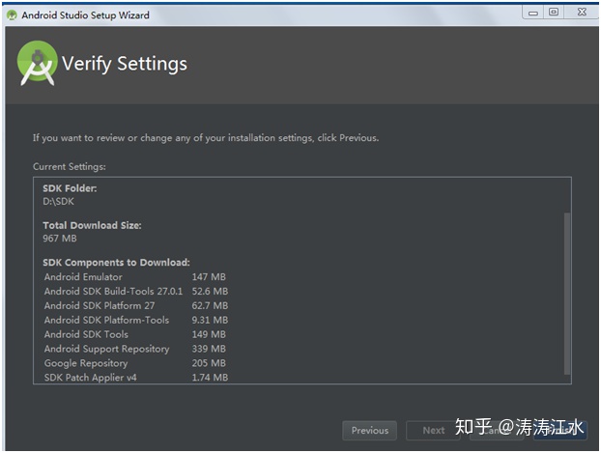601x453 pixels.
Task: Click the 149 MB size value
Action: click(209, 334)
